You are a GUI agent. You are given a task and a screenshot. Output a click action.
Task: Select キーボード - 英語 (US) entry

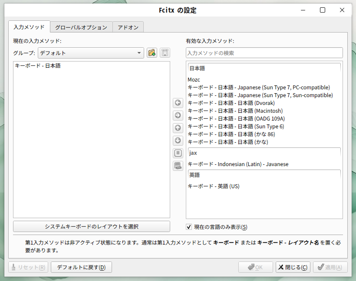264,186
